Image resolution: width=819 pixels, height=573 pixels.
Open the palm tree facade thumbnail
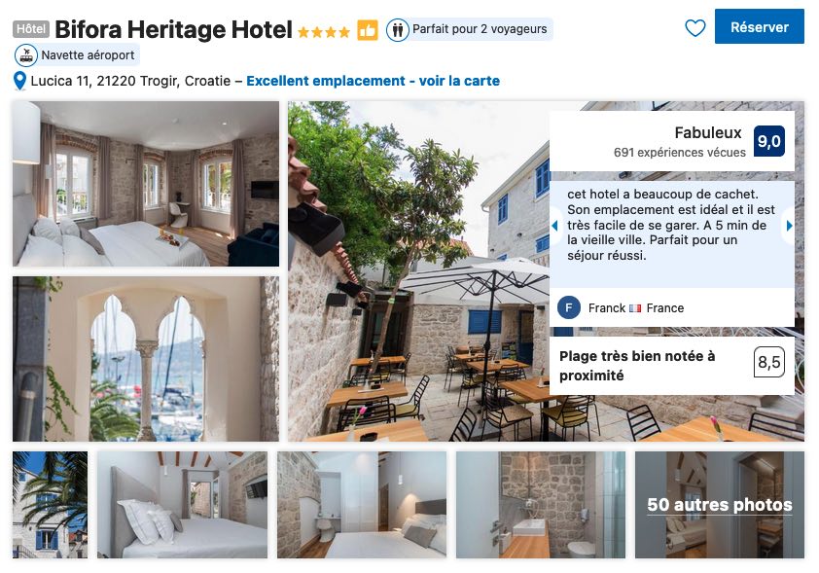[51, 505]
